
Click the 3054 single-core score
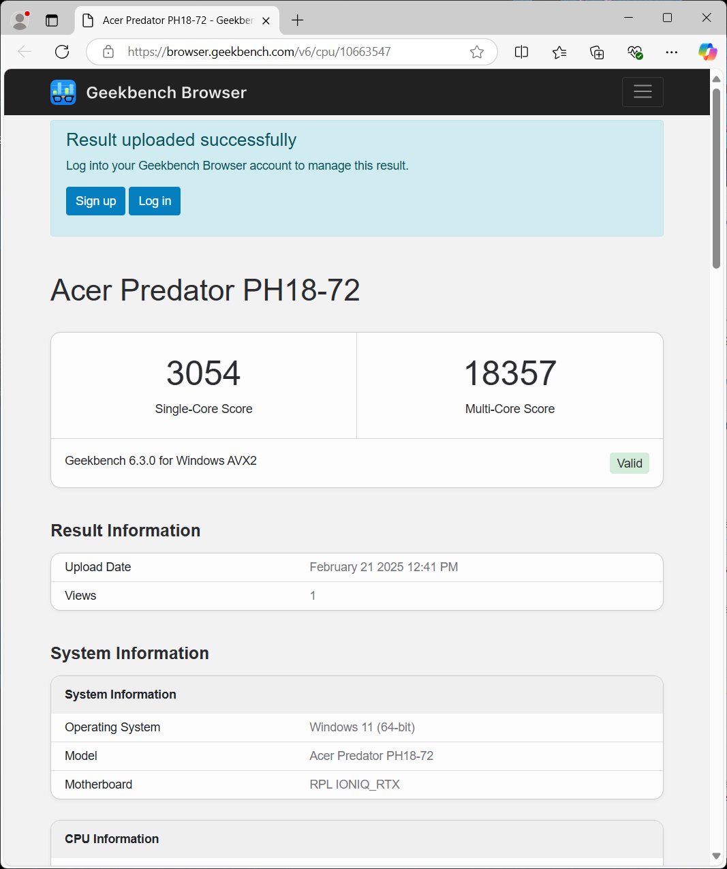[204, 373]
